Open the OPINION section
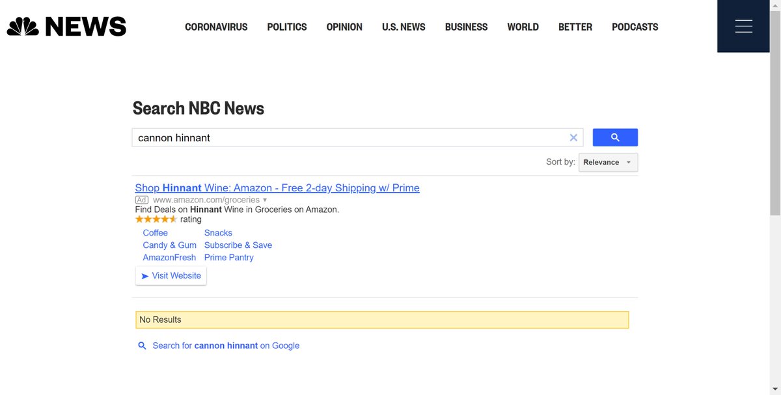This screenshot has width=781, height=395. [x=344, y=27]
